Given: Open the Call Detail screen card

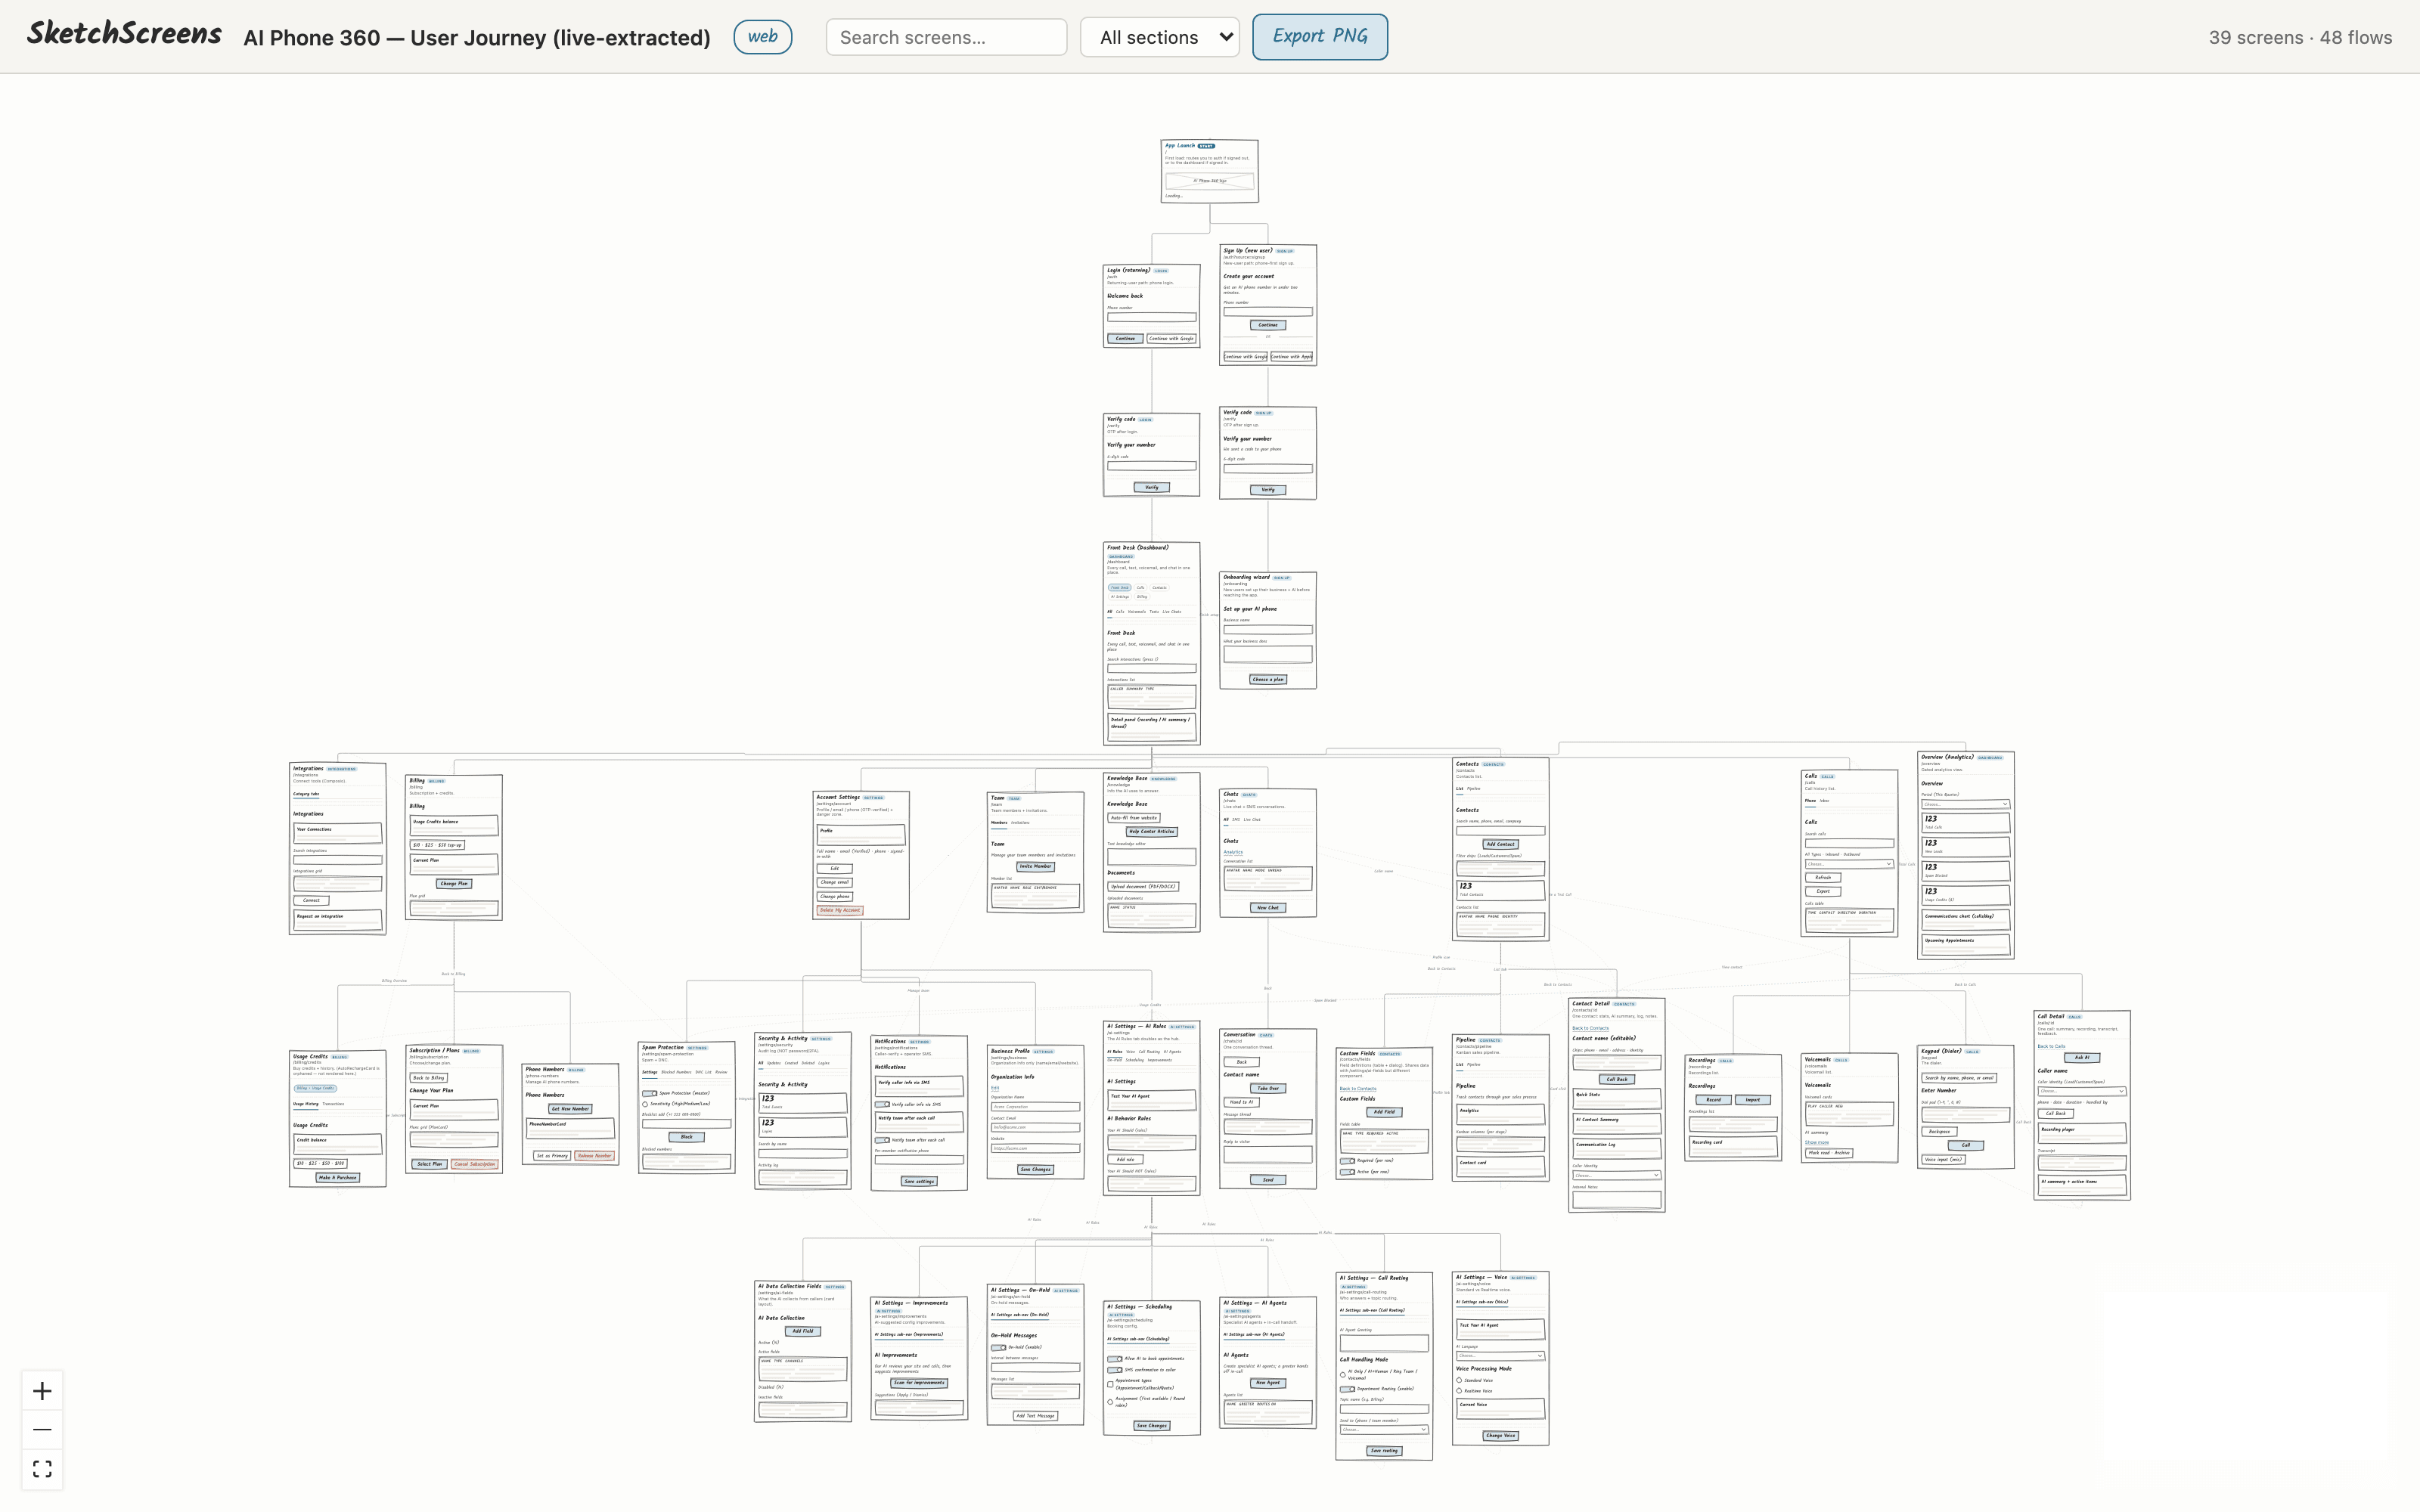Looking at the screenshot, I should pyautogui.click(x=2082, y=1106).
